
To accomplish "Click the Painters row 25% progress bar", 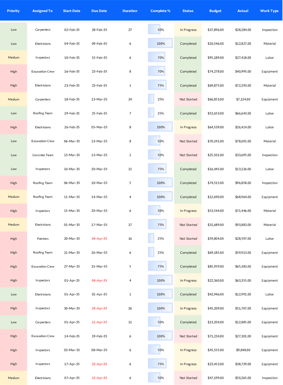I will [x=160, y=238].
